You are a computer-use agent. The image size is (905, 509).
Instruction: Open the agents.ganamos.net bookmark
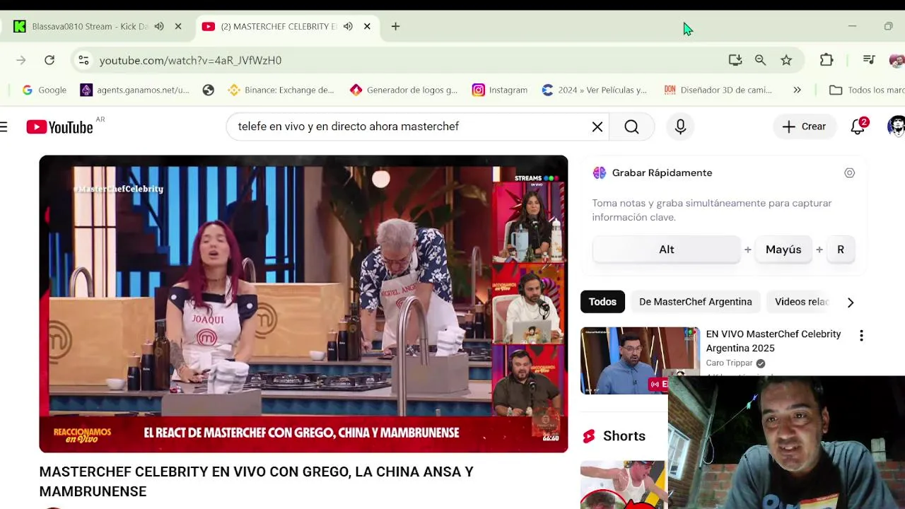(135, 90)
